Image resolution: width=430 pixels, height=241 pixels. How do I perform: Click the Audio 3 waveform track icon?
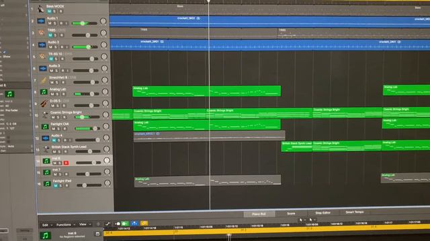[43, 68]
